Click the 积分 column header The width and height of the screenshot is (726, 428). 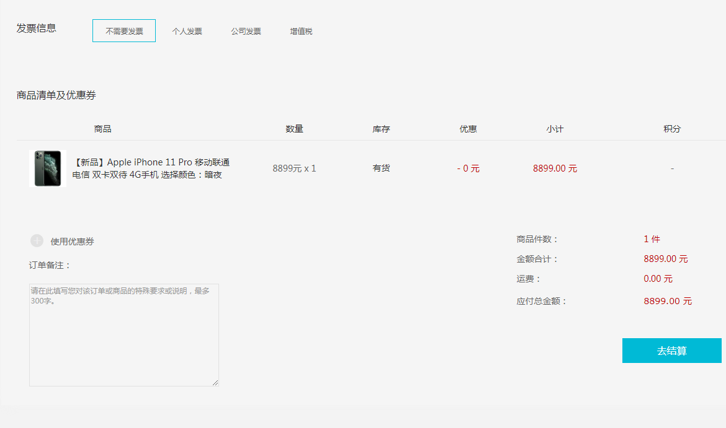pos(672,129)
